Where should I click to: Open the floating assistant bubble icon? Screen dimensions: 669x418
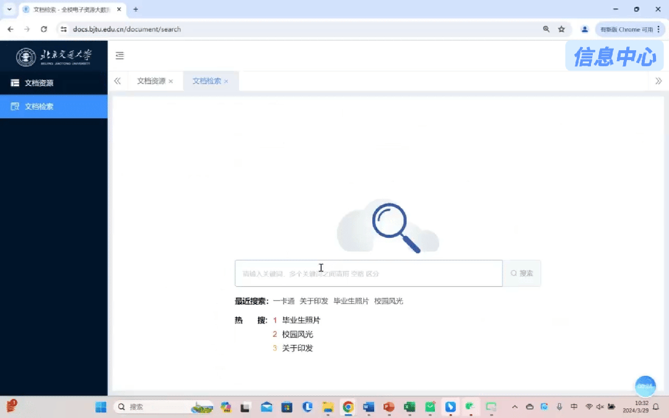(x=645, y=386)
